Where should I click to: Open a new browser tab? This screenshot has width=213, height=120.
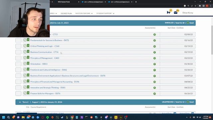pos(136,2)
